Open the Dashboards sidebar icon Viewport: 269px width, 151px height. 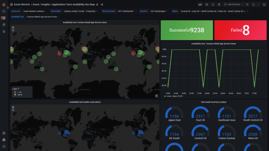tap(4, 18)
